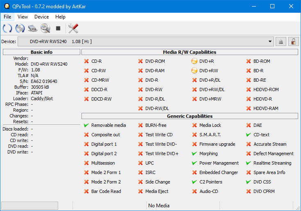Click the green check beside Morphing
The height and width of the screenshot is (211, 301).
(x=195, y=154)
